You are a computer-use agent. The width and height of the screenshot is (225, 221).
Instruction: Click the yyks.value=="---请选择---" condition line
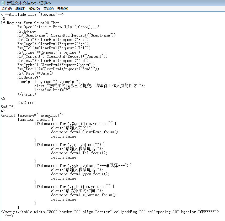(83, 166)
